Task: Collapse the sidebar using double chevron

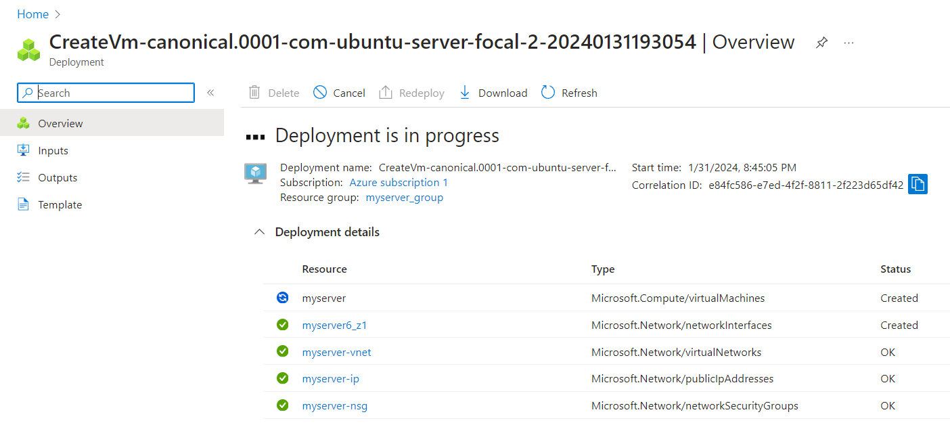Action: tap(210, 93)
